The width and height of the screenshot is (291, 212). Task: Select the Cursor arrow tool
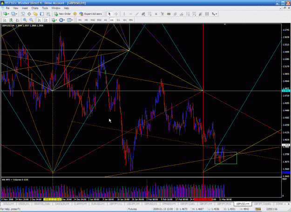[x=109, y=14]
